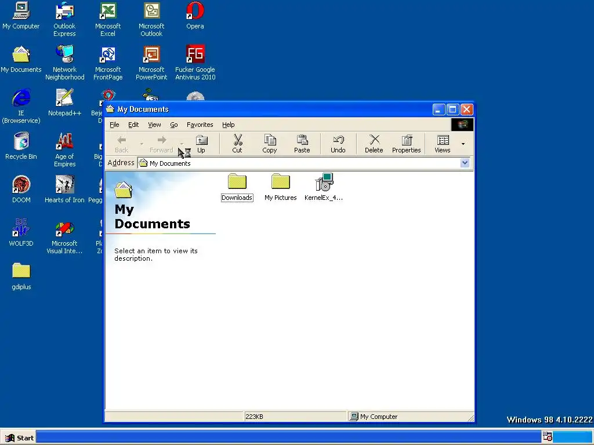This screenshot has width=594, height=445.
Task: Select Microsoft FrontPage desktop shortcut
Action: coord(108,63)
